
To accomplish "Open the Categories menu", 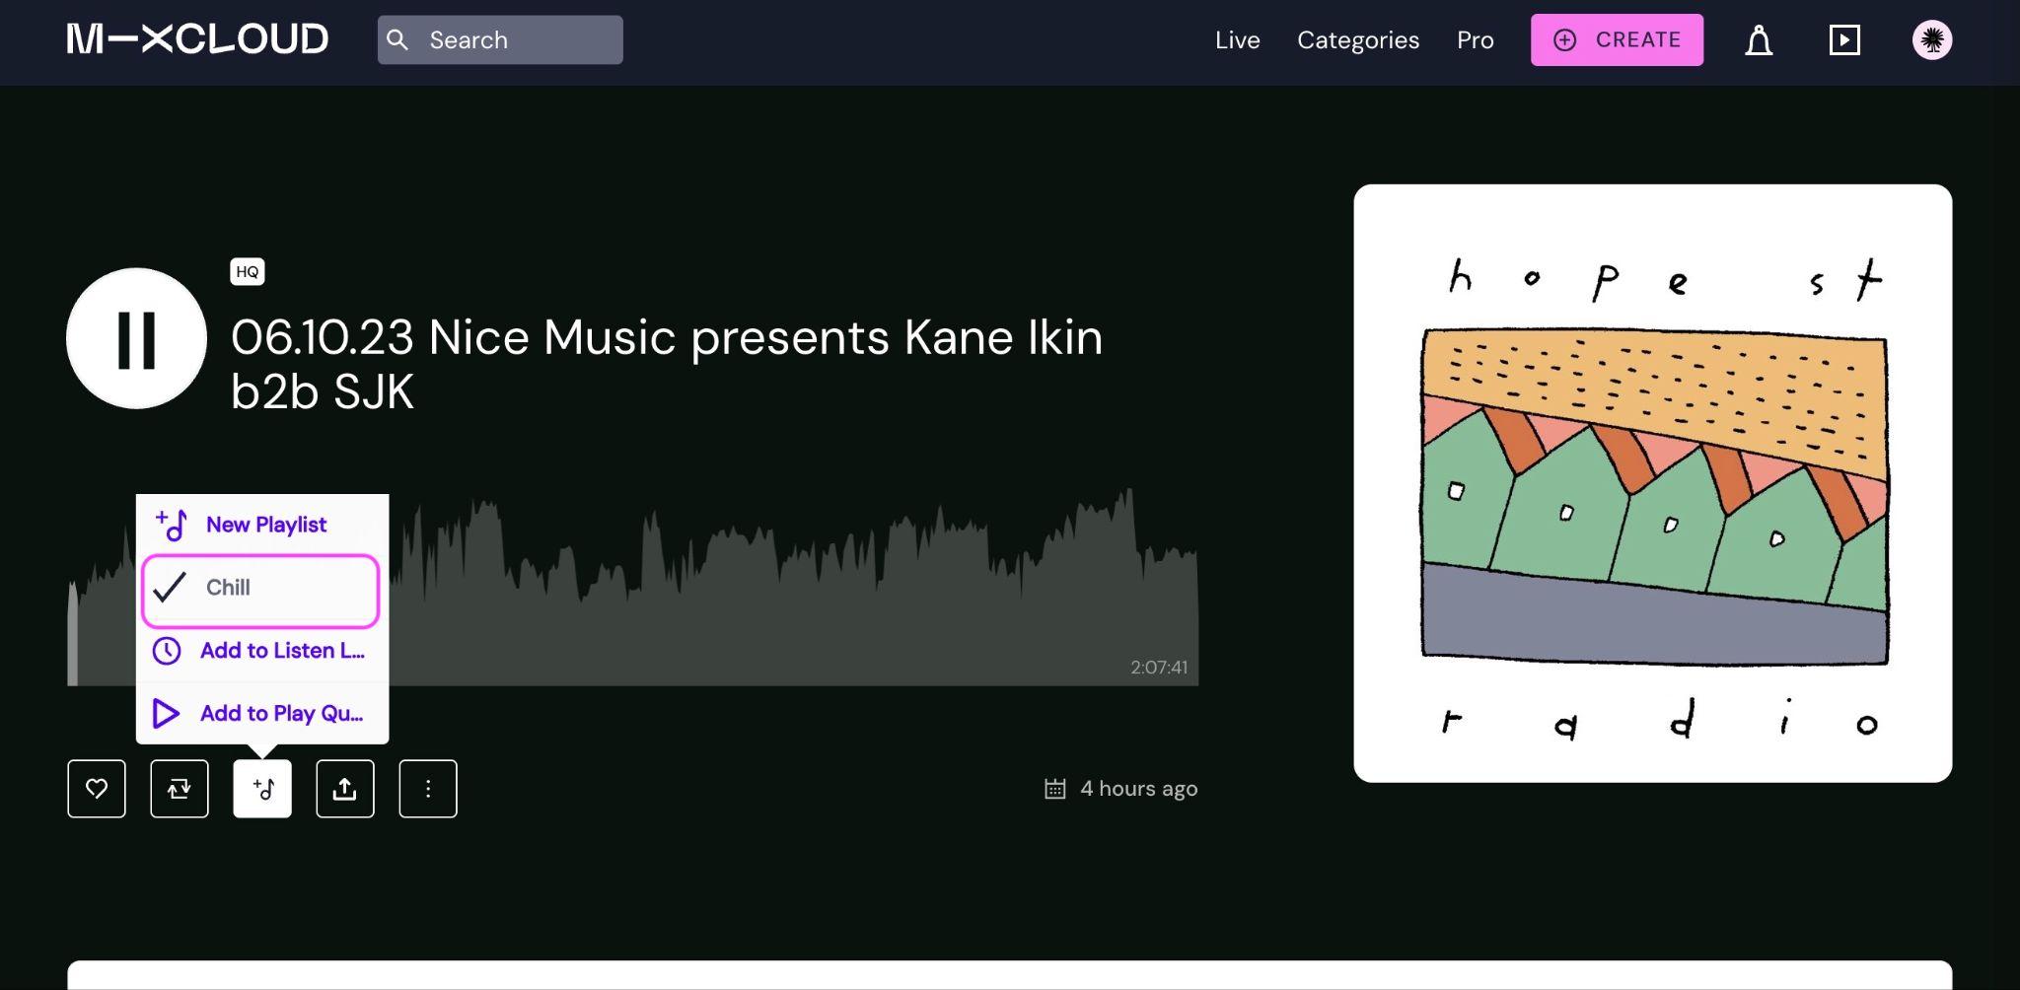I will coord(1357,39).
